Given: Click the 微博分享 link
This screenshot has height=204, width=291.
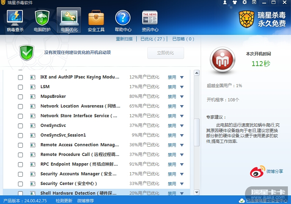Looking at the screenshot, I should pos(275,171).
